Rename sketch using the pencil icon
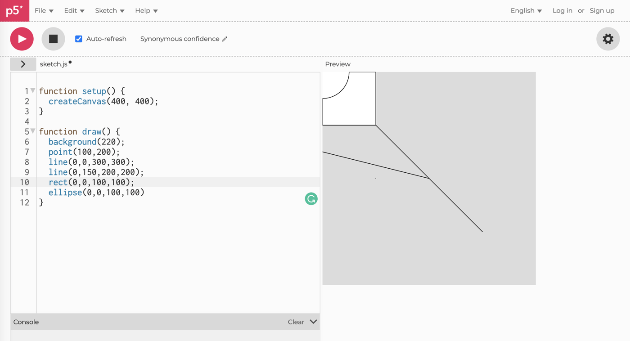 click(x=224, y=39)
